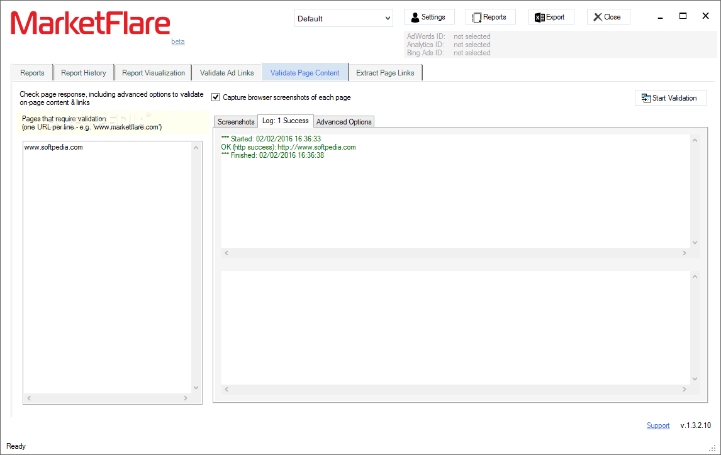The width and height of the screenshot is (721, 455).
Task: Open the Extract Page Links tab
Action: tap(385, 72)
